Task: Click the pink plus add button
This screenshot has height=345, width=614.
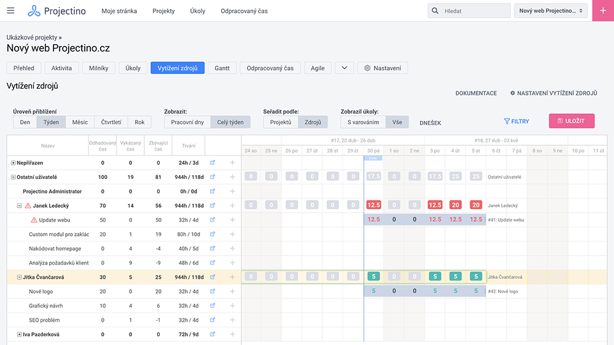Action: (x=603, y=11)
